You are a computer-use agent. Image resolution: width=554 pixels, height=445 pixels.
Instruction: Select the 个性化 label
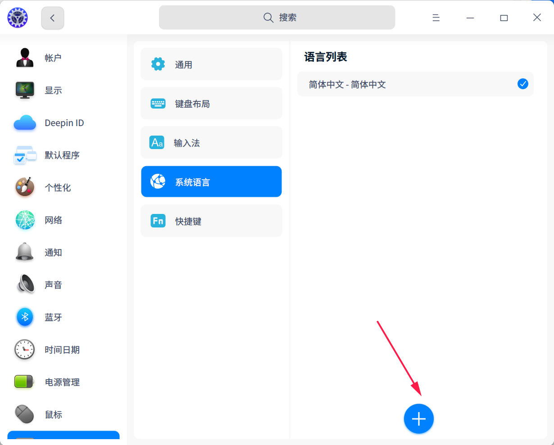[58, 187]
